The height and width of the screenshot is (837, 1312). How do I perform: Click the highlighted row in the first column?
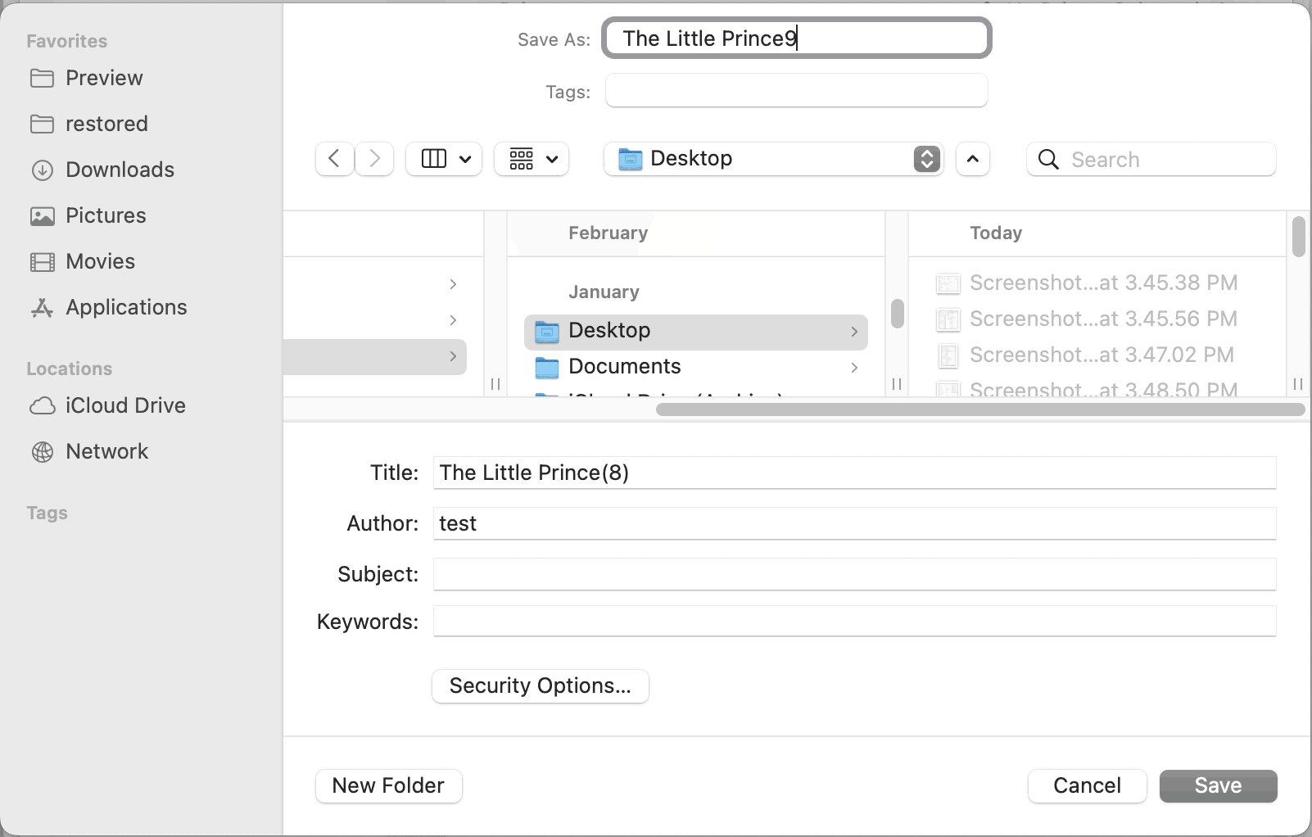point(375,357)
